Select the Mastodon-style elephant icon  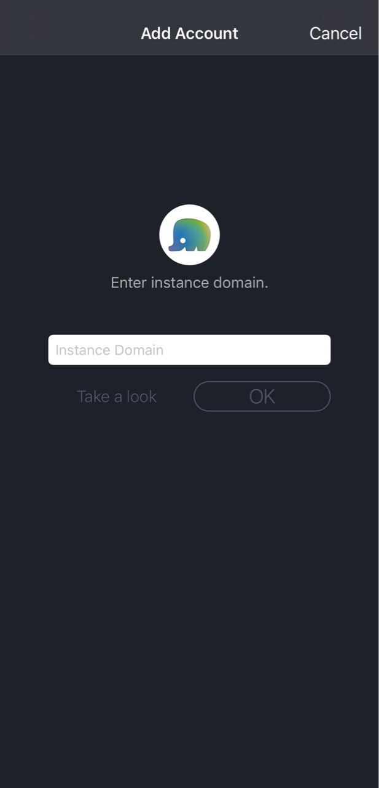tap(190, 235)
